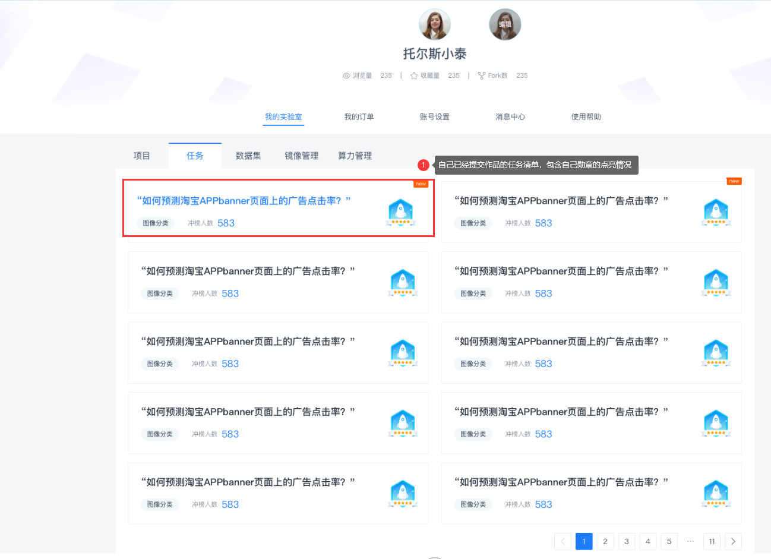771x559 pixels.
Task: Open the 算力管理 sub-tab
Action: point(355,156)
